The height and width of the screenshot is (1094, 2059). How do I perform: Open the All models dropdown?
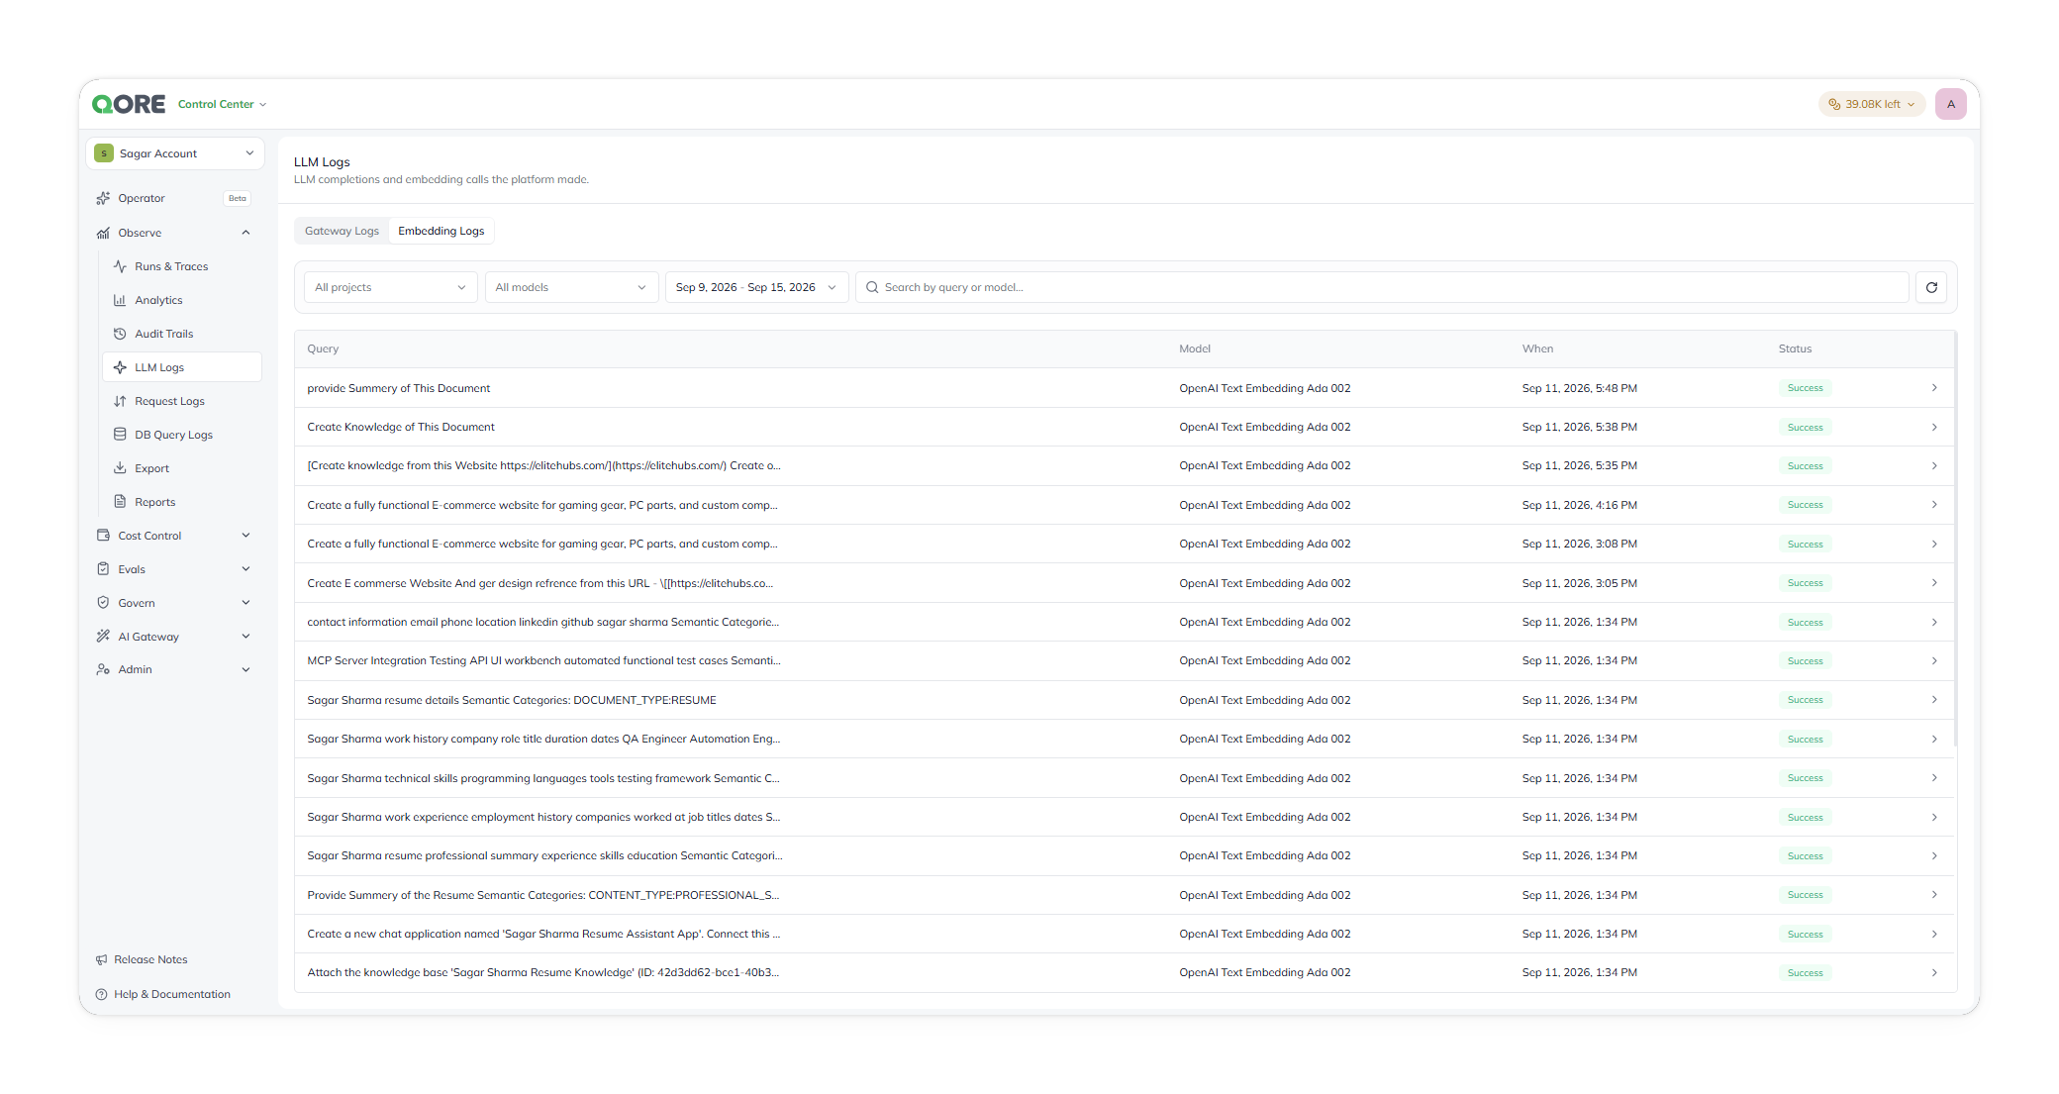[x=571, y=287]
